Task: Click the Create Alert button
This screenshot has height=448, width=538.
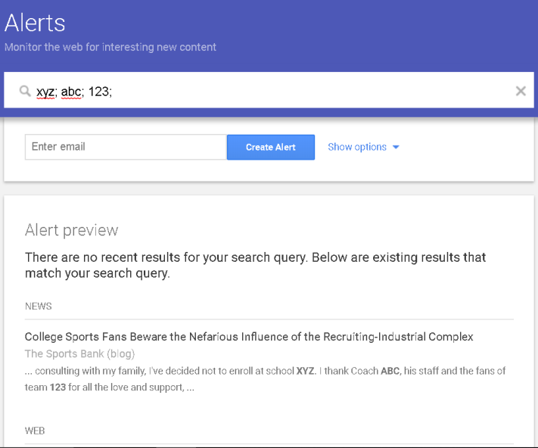Action: (x=271, y=147)
